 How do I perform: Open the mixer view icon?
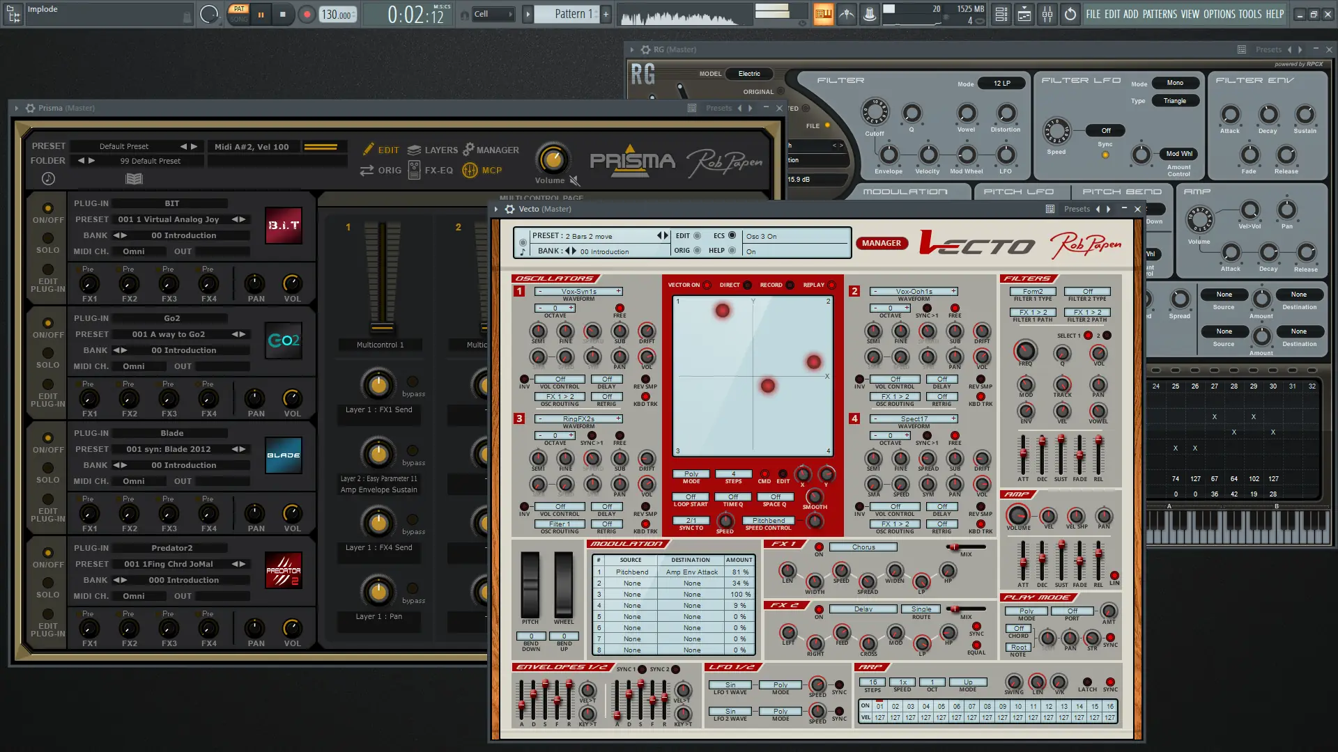pyautogui.click(x=1047, y=14)
